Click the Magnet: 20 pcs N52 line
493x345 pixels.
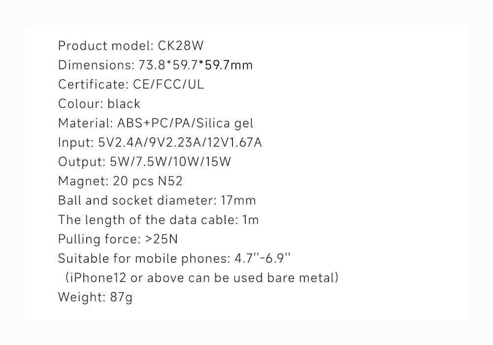coord(121,181)
